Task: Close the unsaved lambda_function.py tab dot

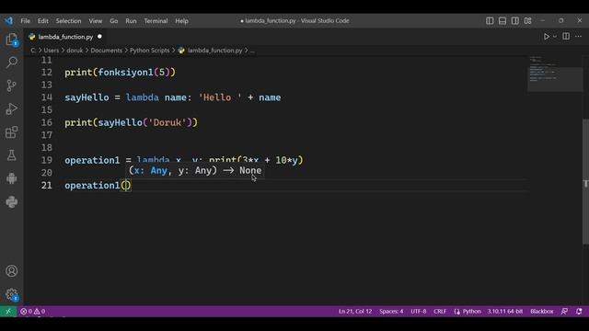Action: click(99, 37)
